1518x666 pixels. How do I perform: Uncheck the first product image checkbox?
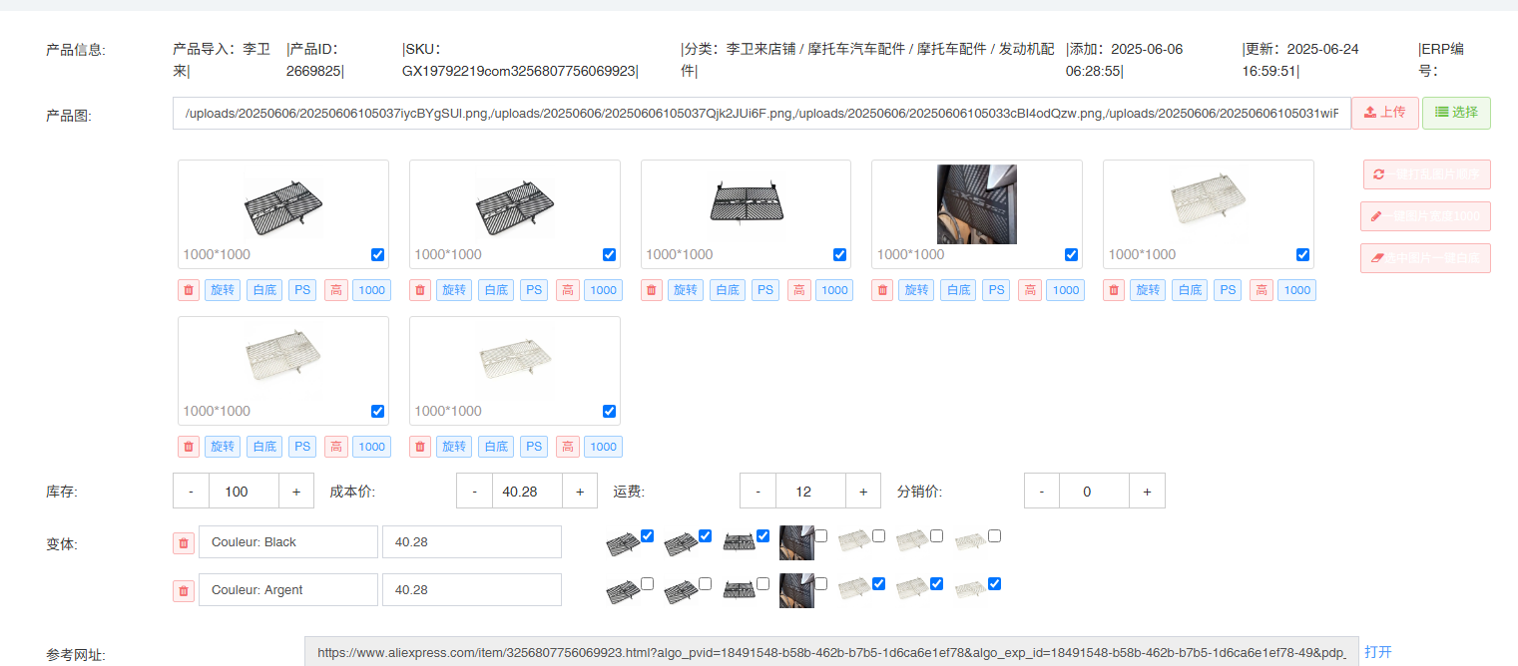click(377, 254)
